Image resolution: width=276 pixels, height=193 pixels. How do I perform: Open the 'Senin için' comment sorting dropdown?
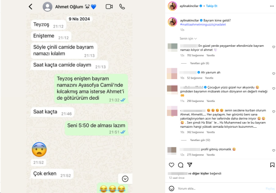click(188, 38)
